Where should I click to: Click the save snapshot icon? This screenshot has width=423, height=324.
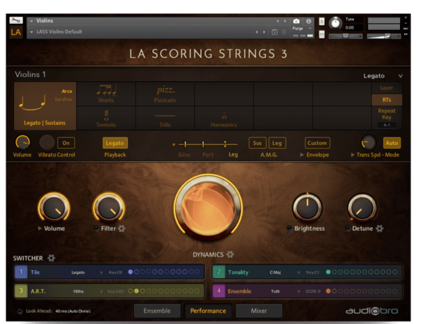pos(274,32)
